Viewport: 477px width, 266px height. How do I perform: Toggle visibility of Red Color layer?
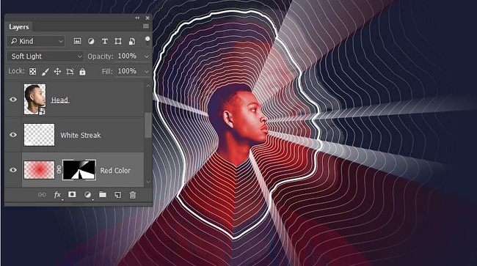(x=13, y=170)
